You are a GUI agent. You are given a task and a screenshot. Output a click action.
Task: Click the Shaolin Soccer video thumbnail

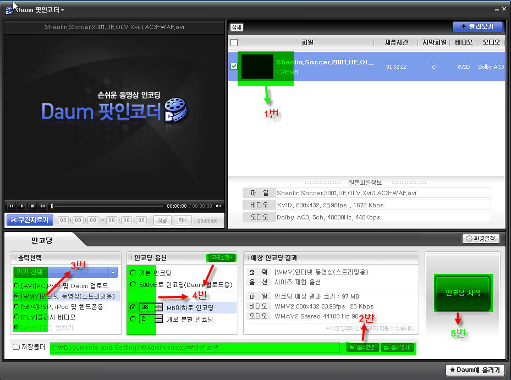[257, 67]
